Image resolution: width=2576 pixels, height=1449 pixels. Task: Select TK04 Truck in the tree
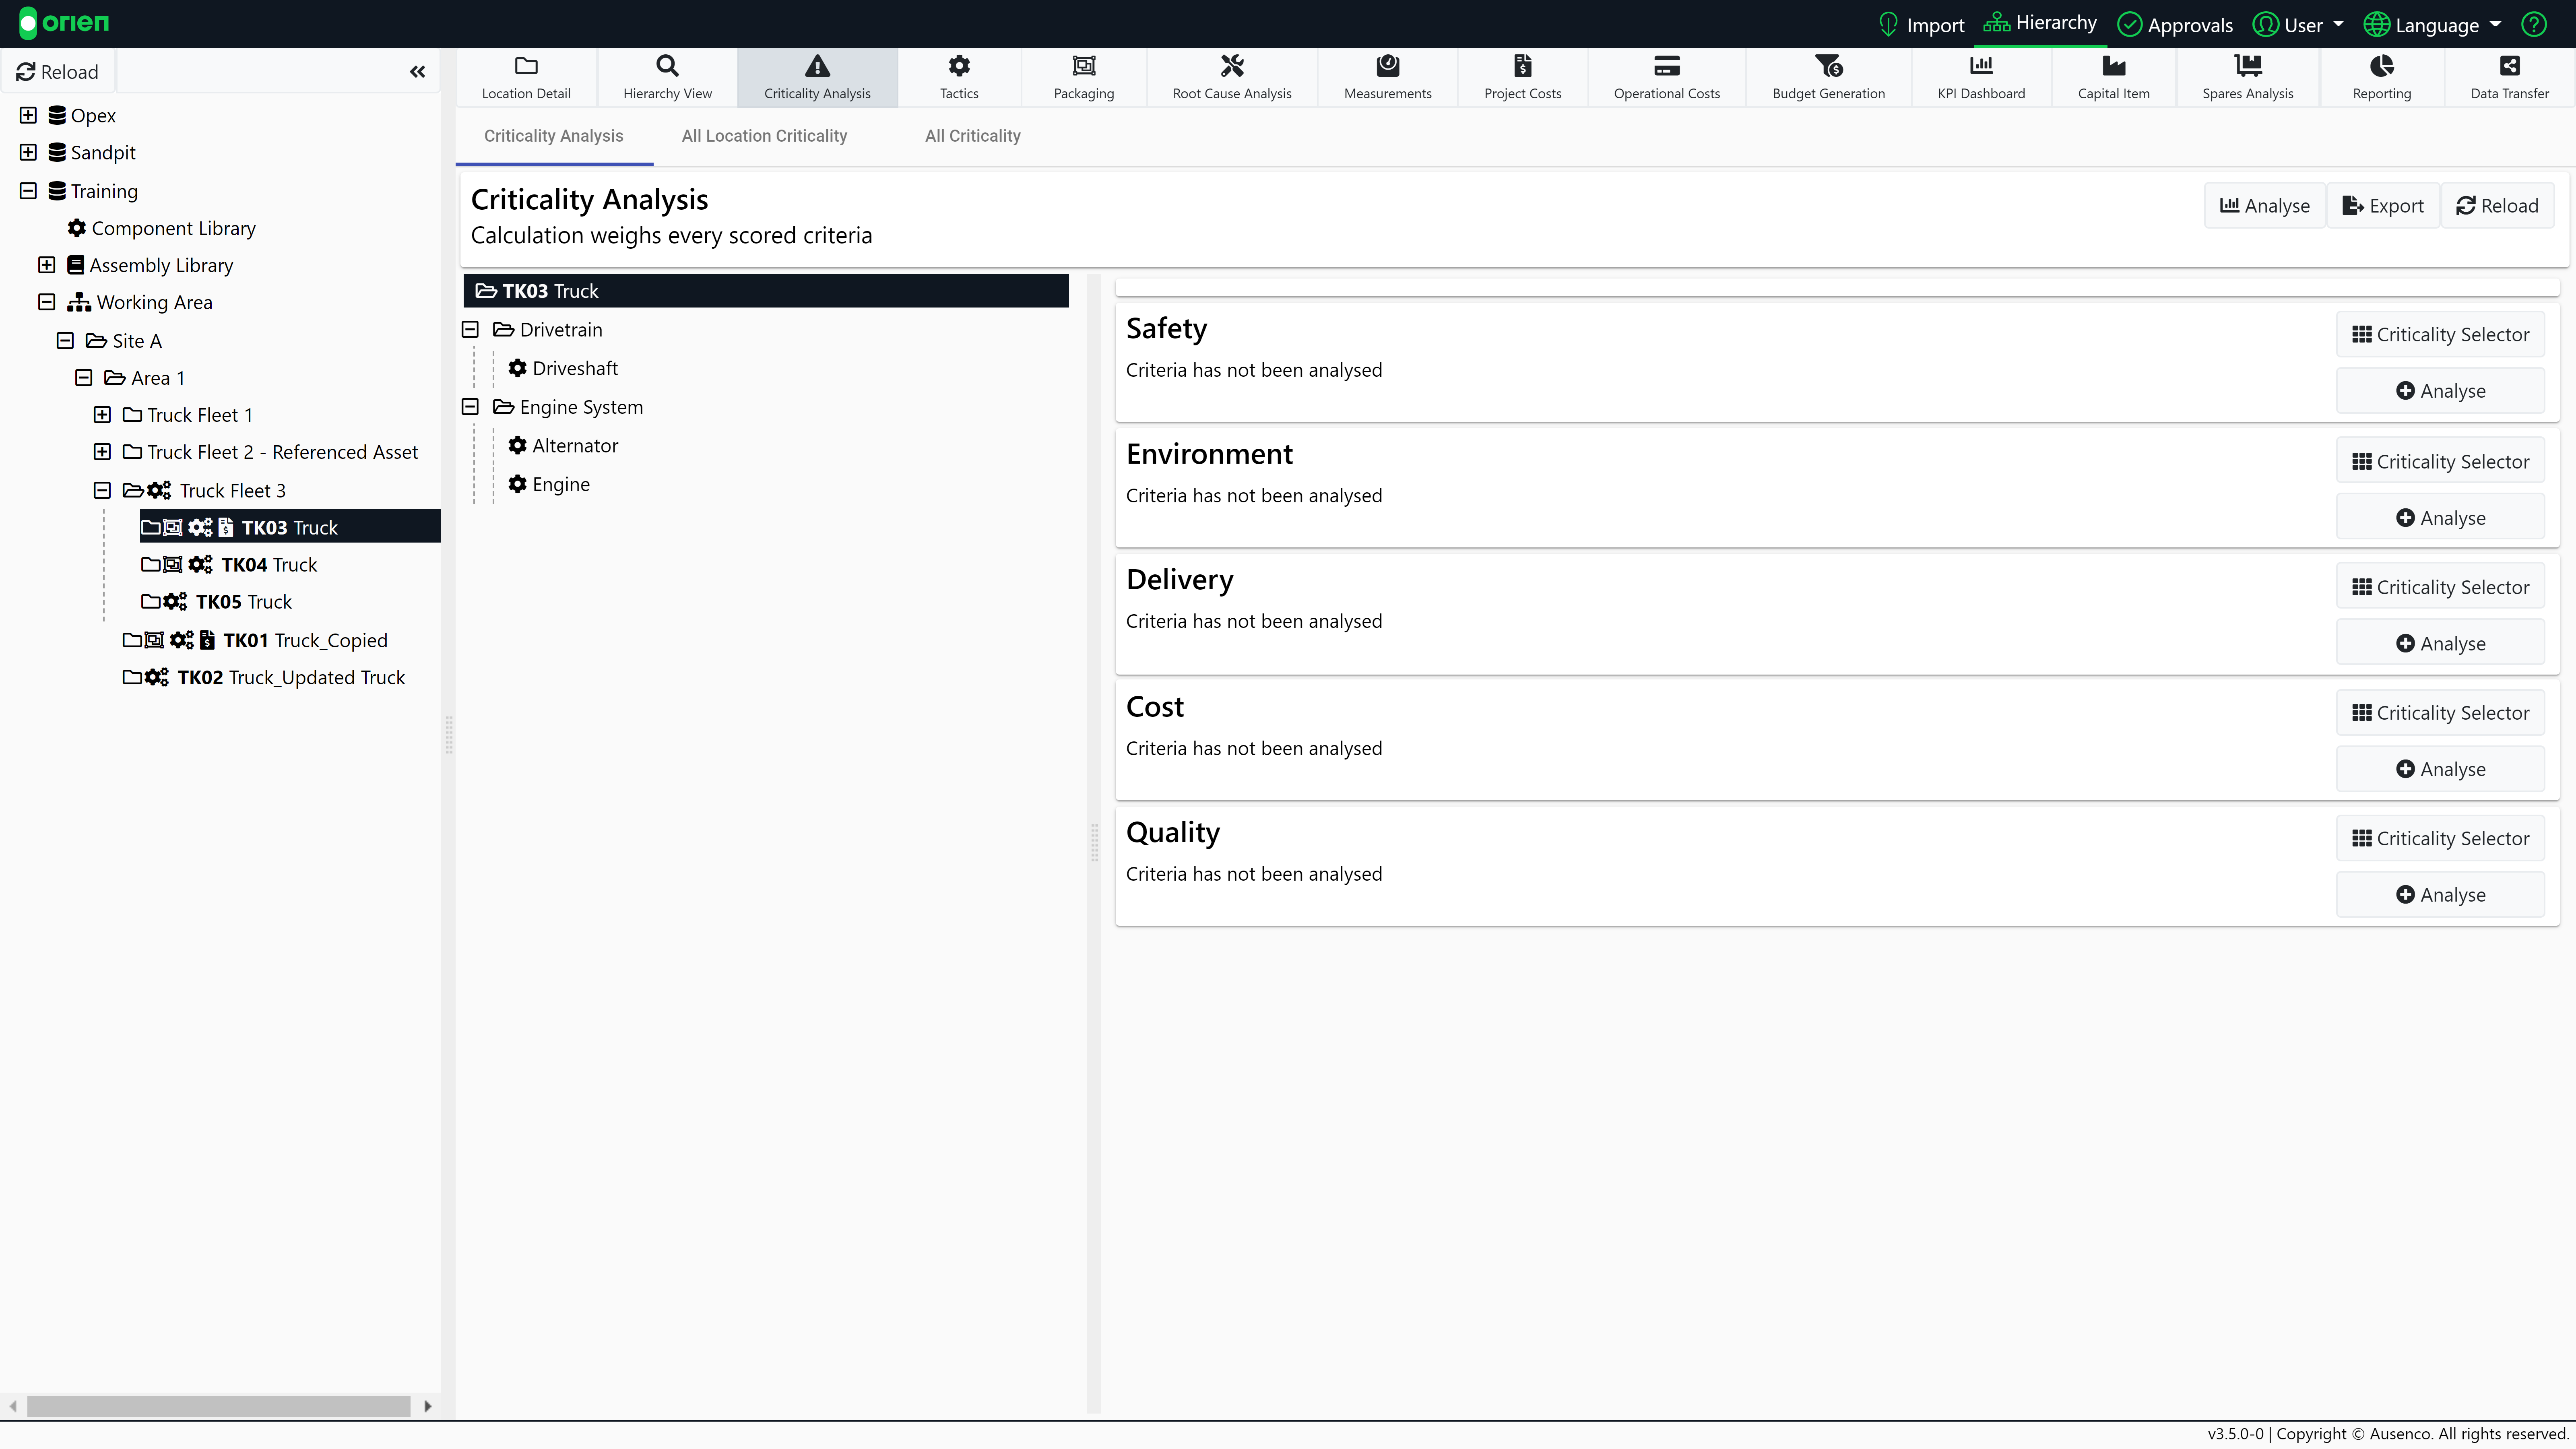[x=229, y=565]
